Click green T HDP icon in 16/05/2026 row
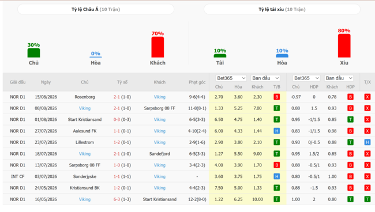 tap(350, 199)
